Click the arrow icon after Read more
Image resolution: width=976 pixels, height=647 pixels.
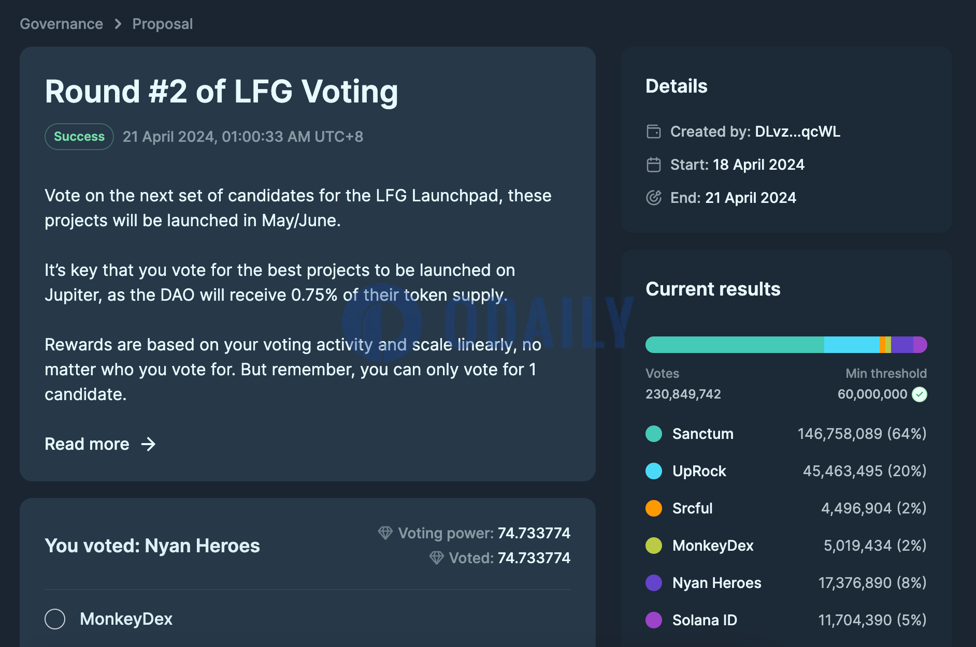[x=149, y=444]
